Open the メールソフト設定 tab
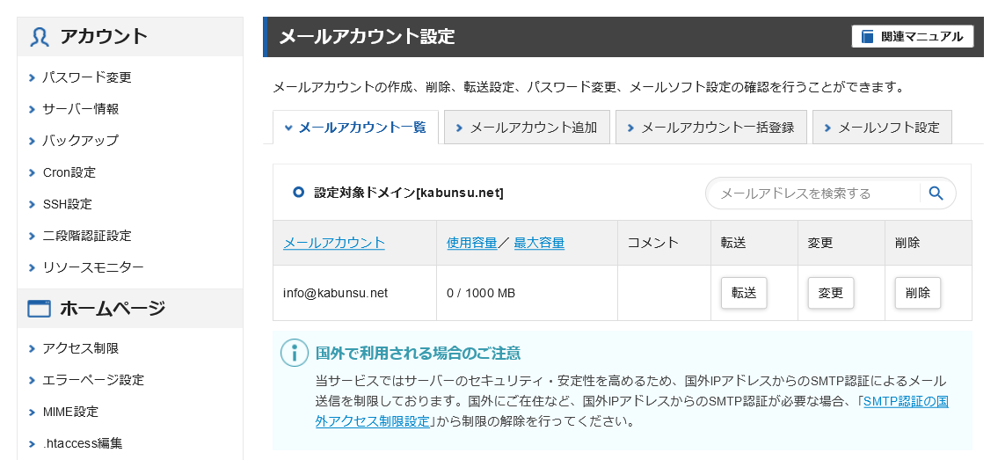 click(x=881, y=128)
